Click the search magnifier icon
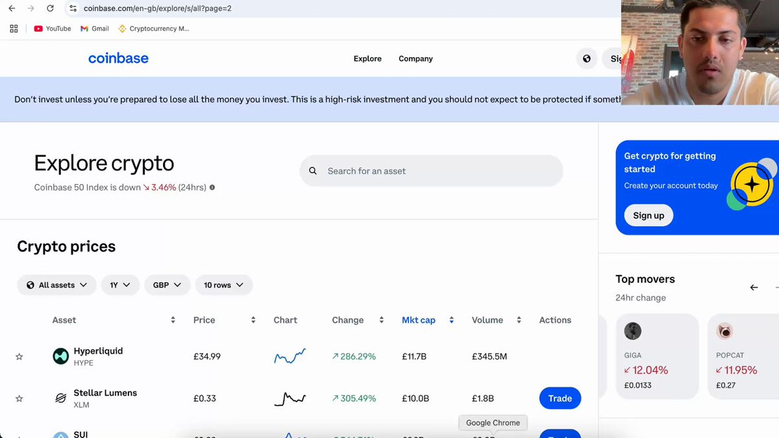The height and width of the screenshot is (438, 779). pos(313,171)
